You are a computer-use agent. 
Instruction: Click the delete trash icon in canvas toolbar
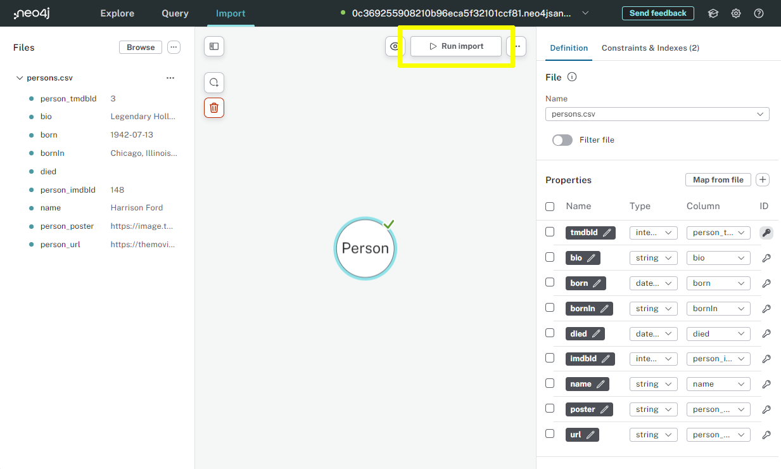[x=213, y=107]
